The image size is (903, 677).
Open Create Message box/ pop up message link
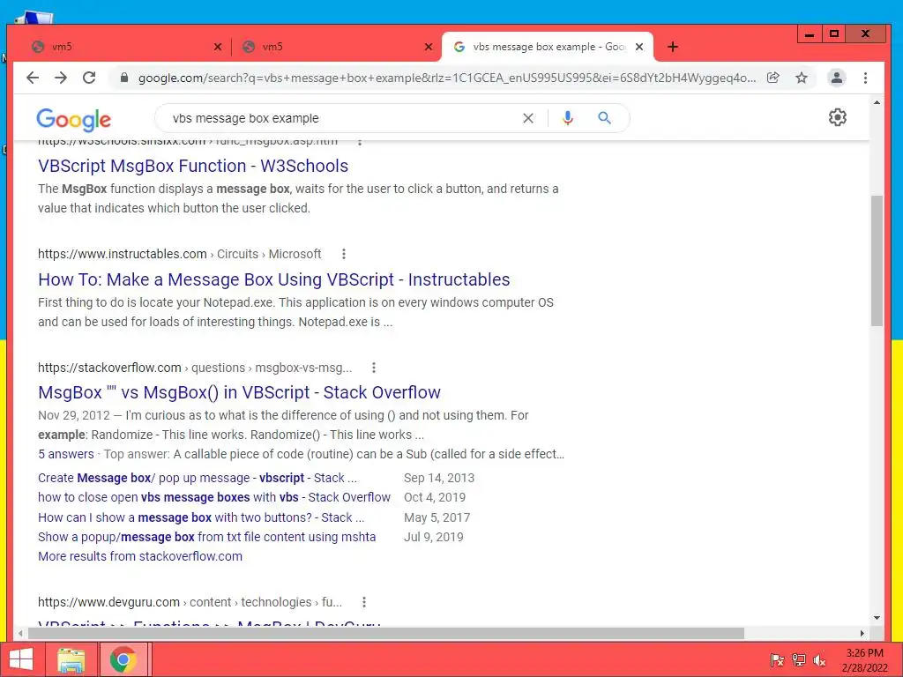click(x=198, y=478)
